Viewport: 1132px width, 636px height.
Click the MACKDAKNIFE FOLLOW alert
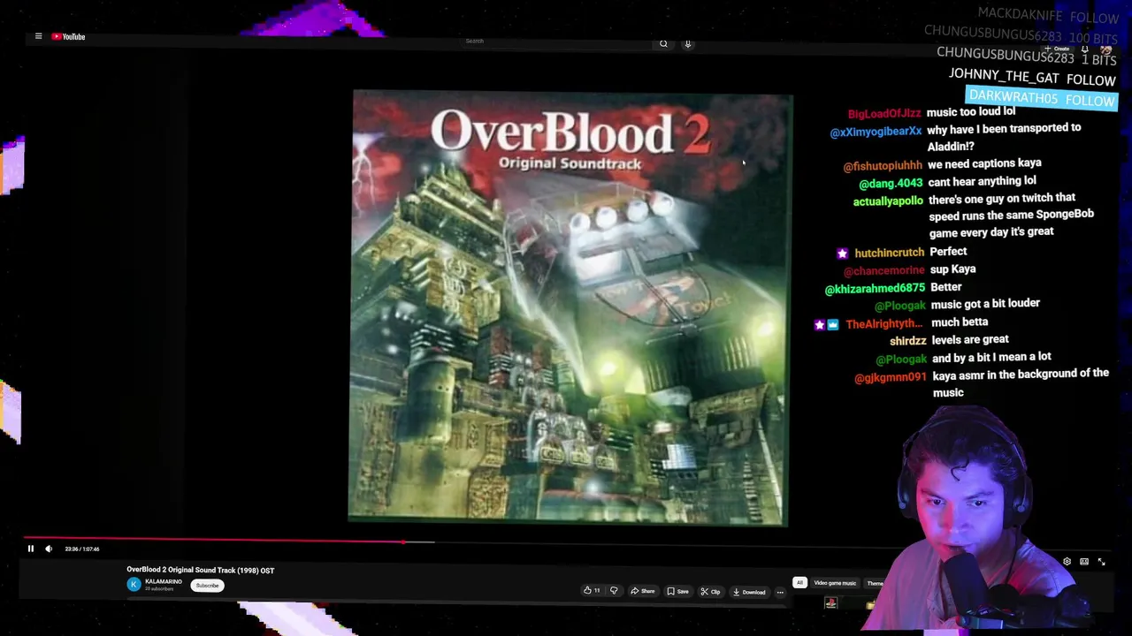click(1048, 15)
